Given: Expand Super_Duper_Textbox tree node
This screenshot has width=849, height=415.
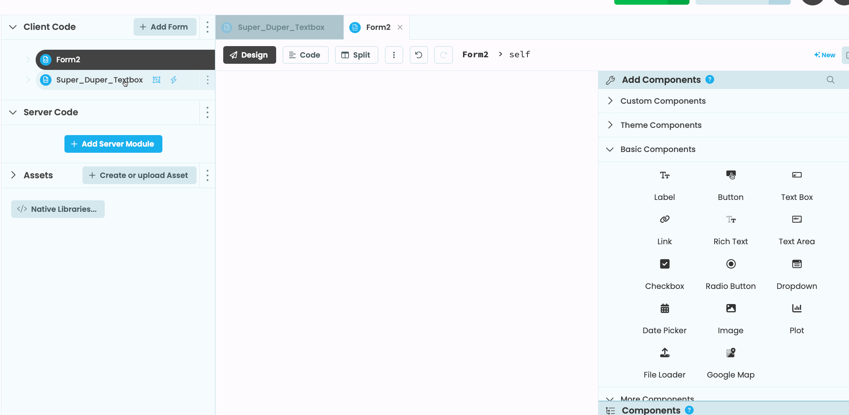Looking at the screenshot, I should coord(28,80).
